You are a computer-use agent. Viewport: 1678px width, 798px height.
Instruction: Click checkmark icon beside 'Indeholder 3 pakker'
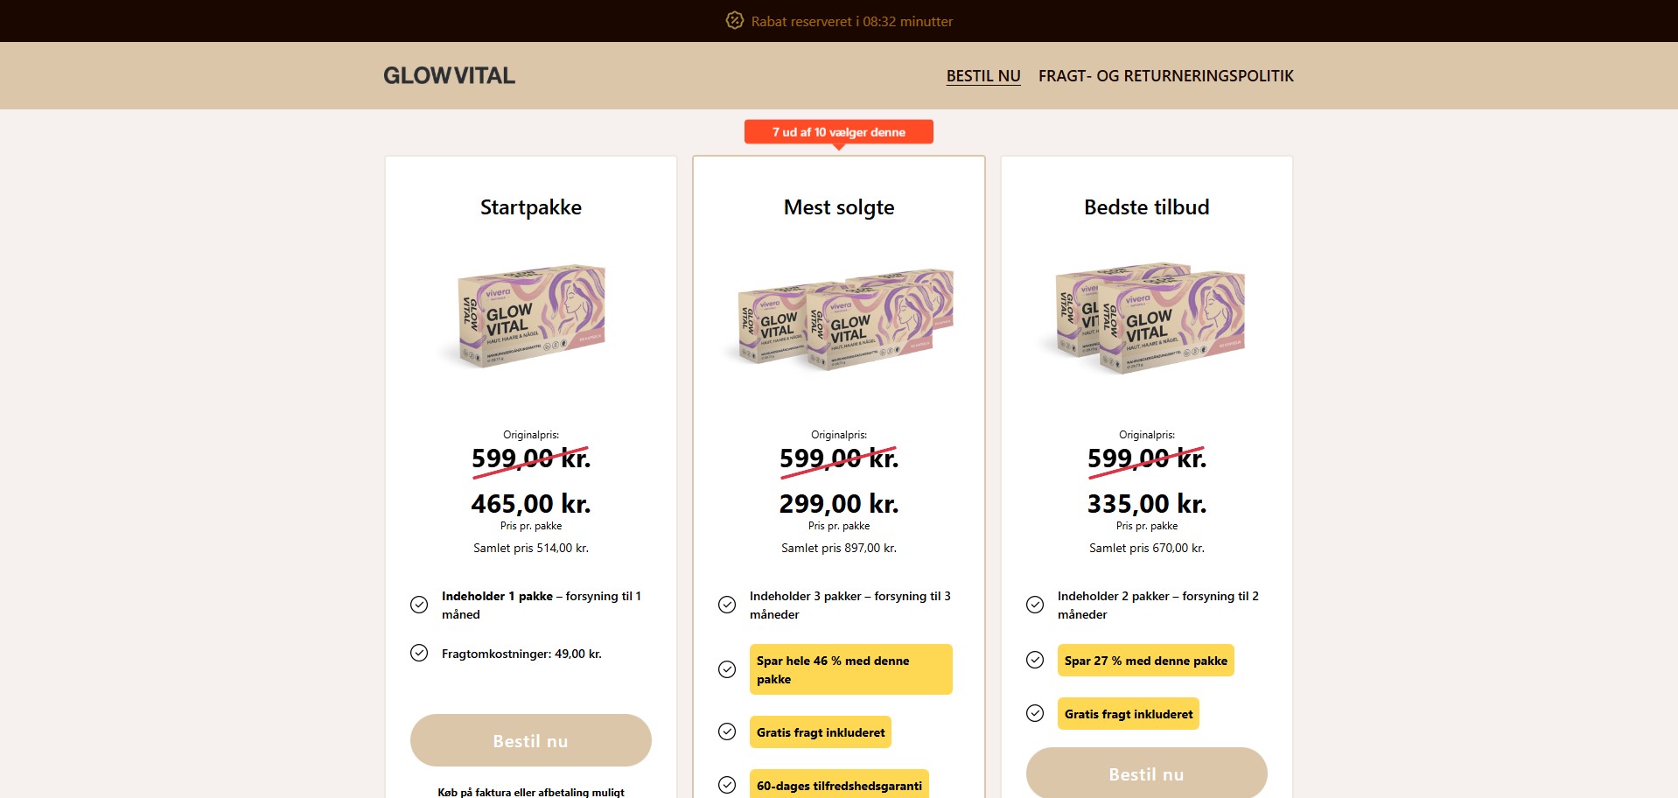(727, 605)
